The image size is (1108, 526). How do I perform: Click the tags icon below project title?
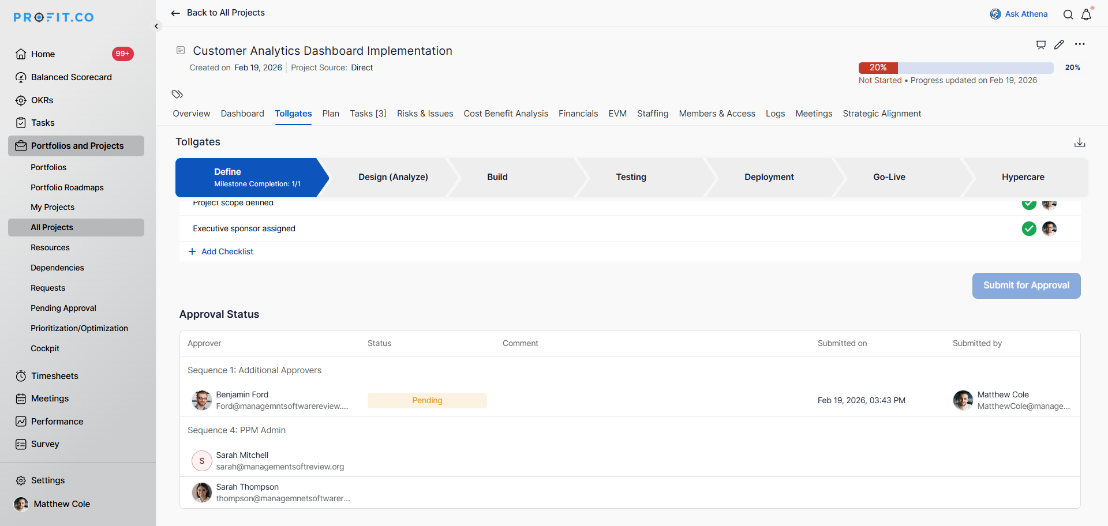pyautogui.click(x=177, y=94)
